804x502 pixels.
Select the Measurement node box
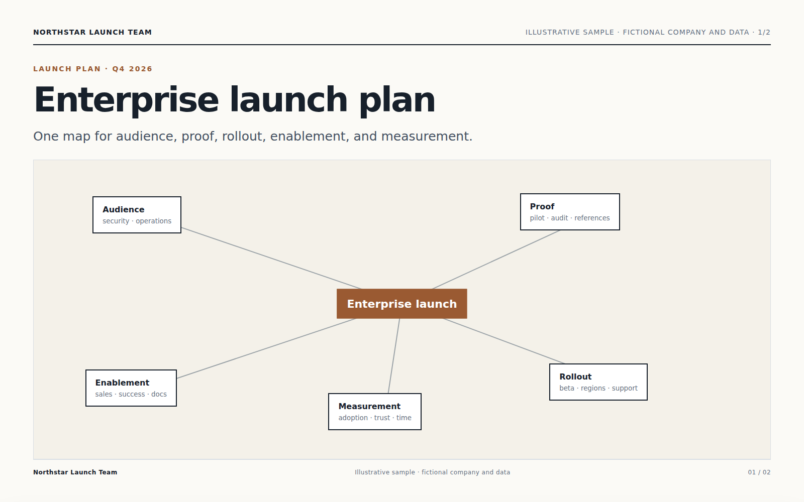click(x=375, y=412)
